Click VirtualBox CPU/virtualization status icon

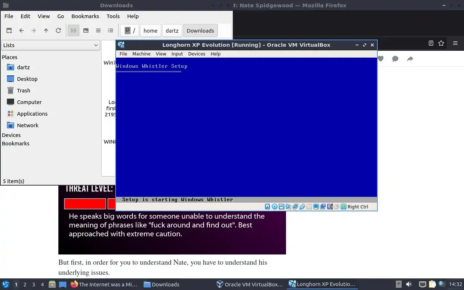[330, 207]
